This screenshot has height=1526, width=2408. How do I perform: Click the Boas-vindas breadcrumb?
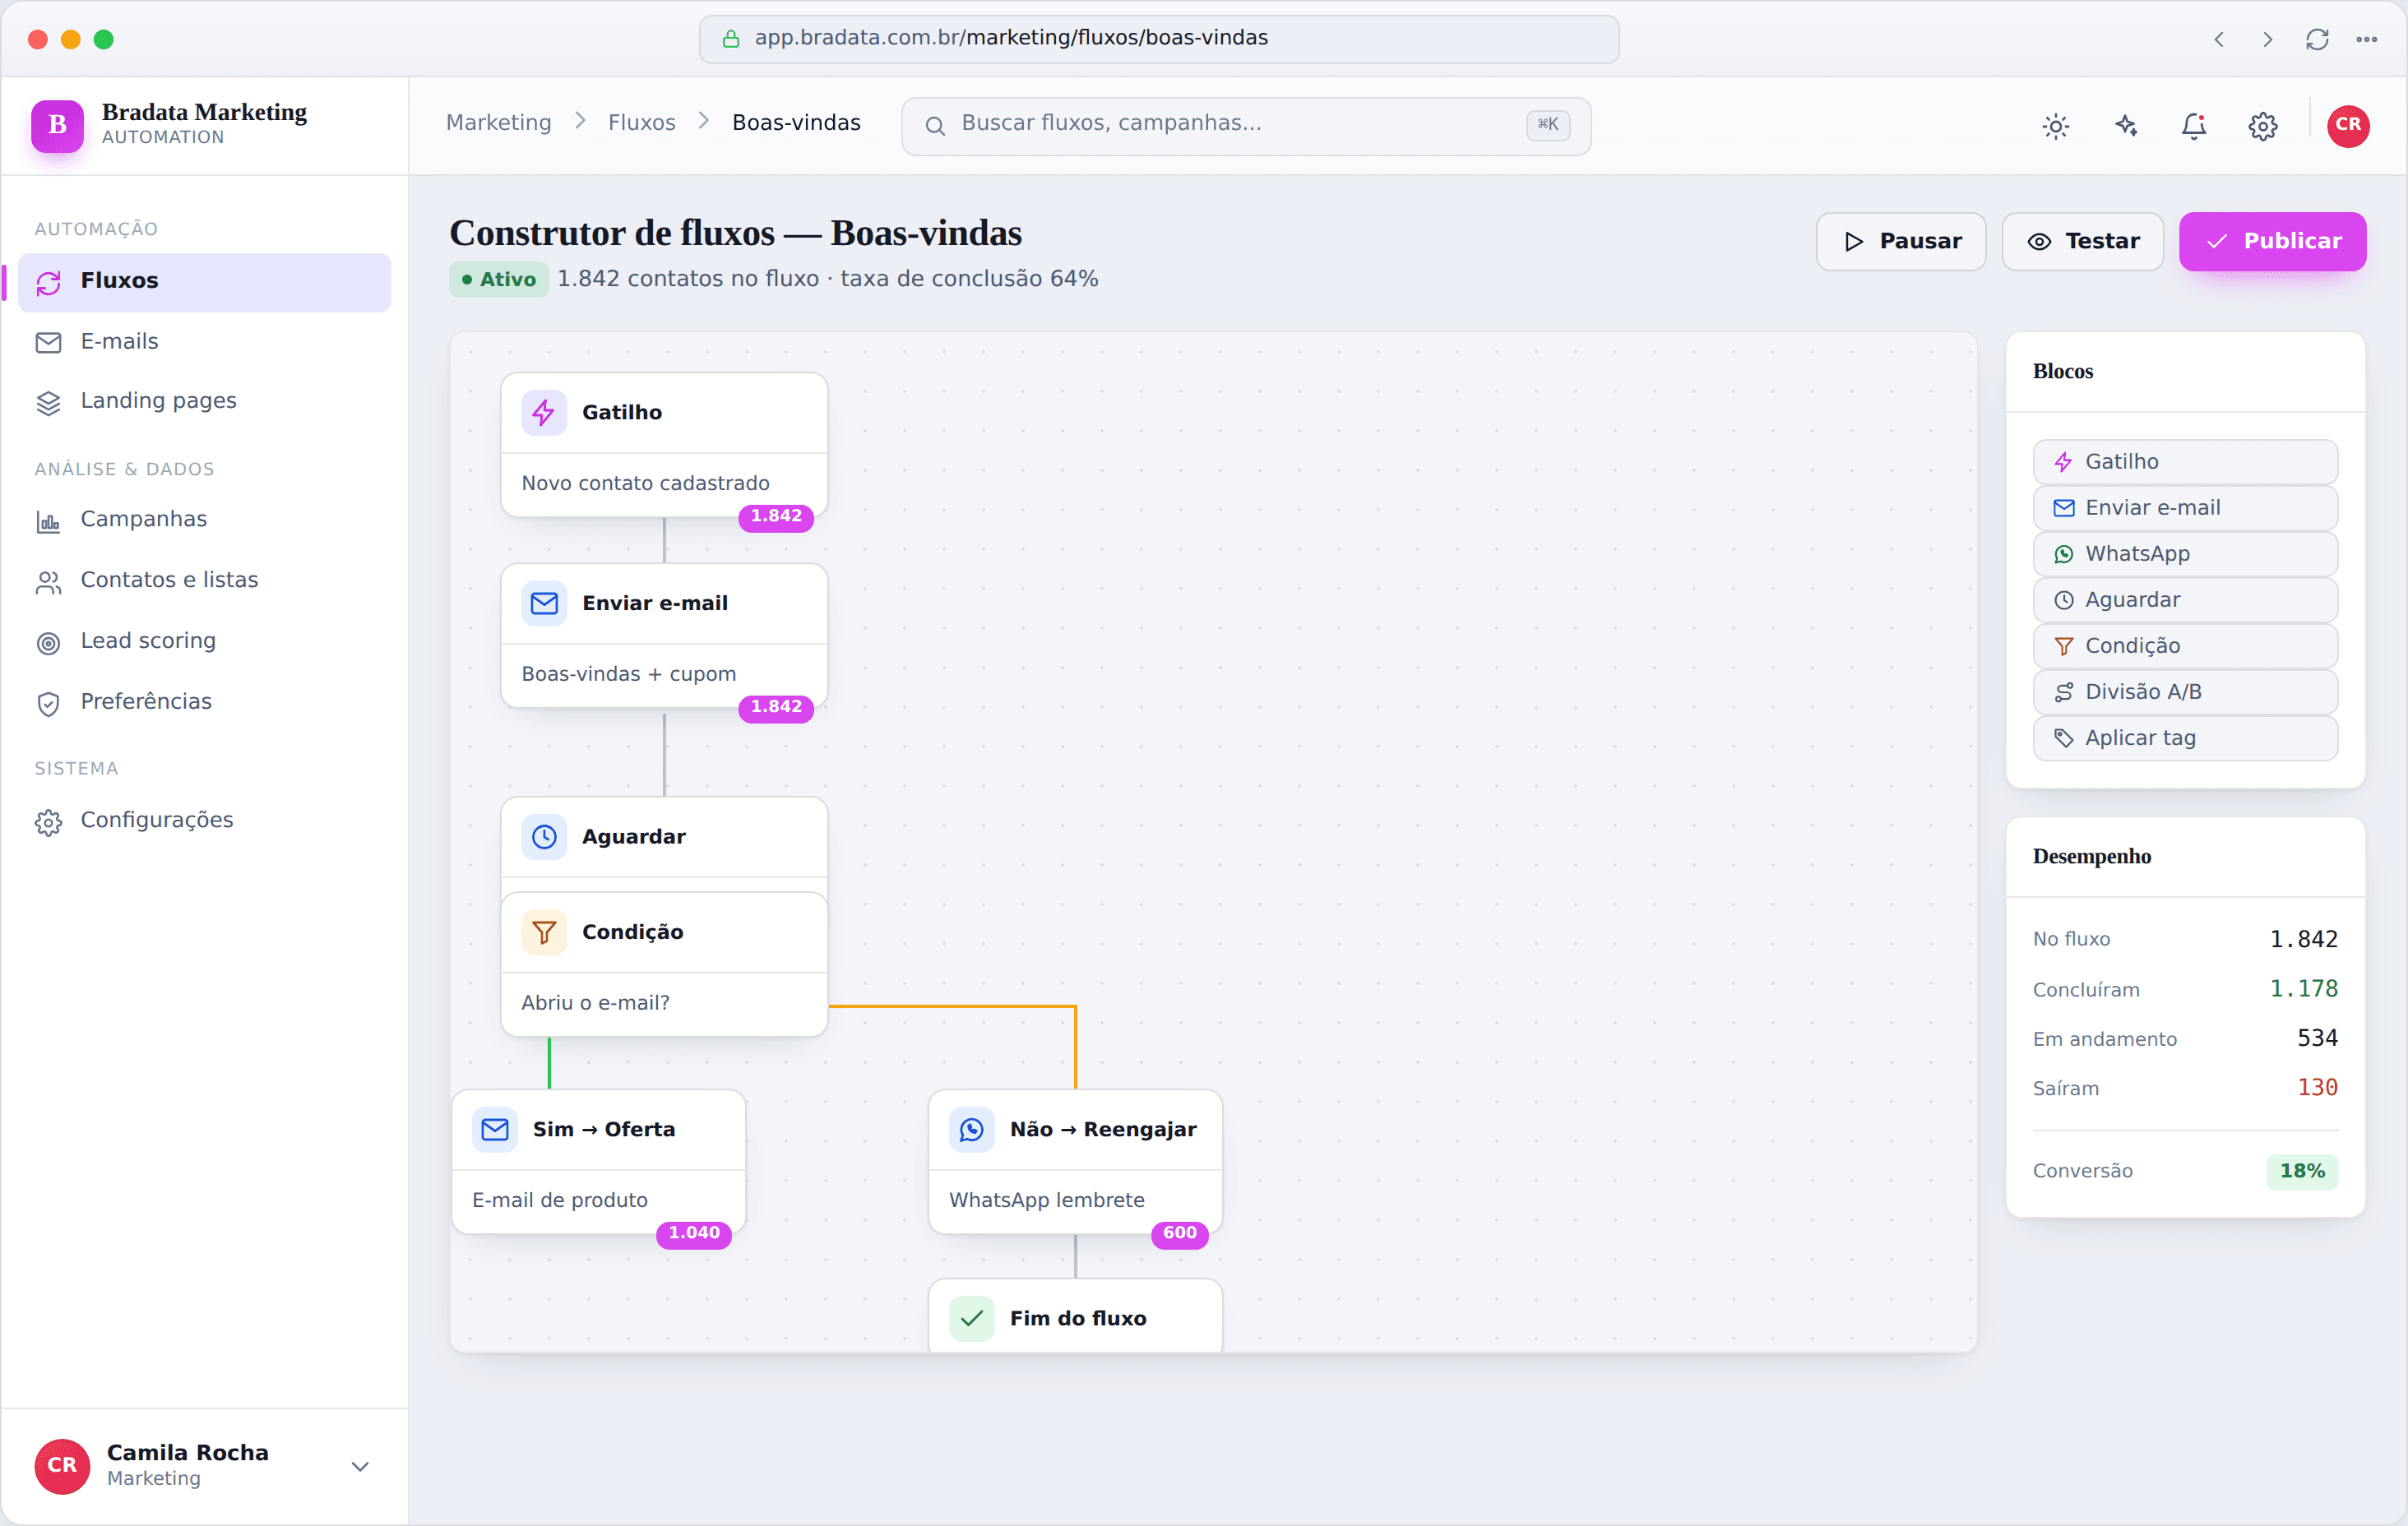click(x=796, y=122)
